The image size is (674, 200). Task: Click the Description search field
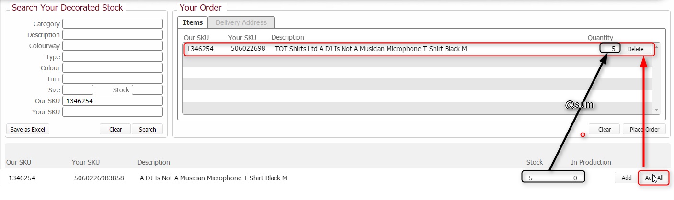(113, 35)
